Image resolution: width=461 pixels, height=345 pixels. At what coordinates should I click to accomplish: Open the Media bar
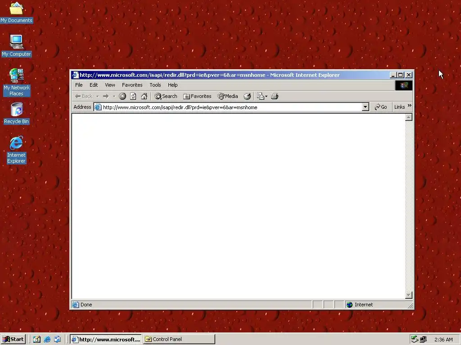227,96
